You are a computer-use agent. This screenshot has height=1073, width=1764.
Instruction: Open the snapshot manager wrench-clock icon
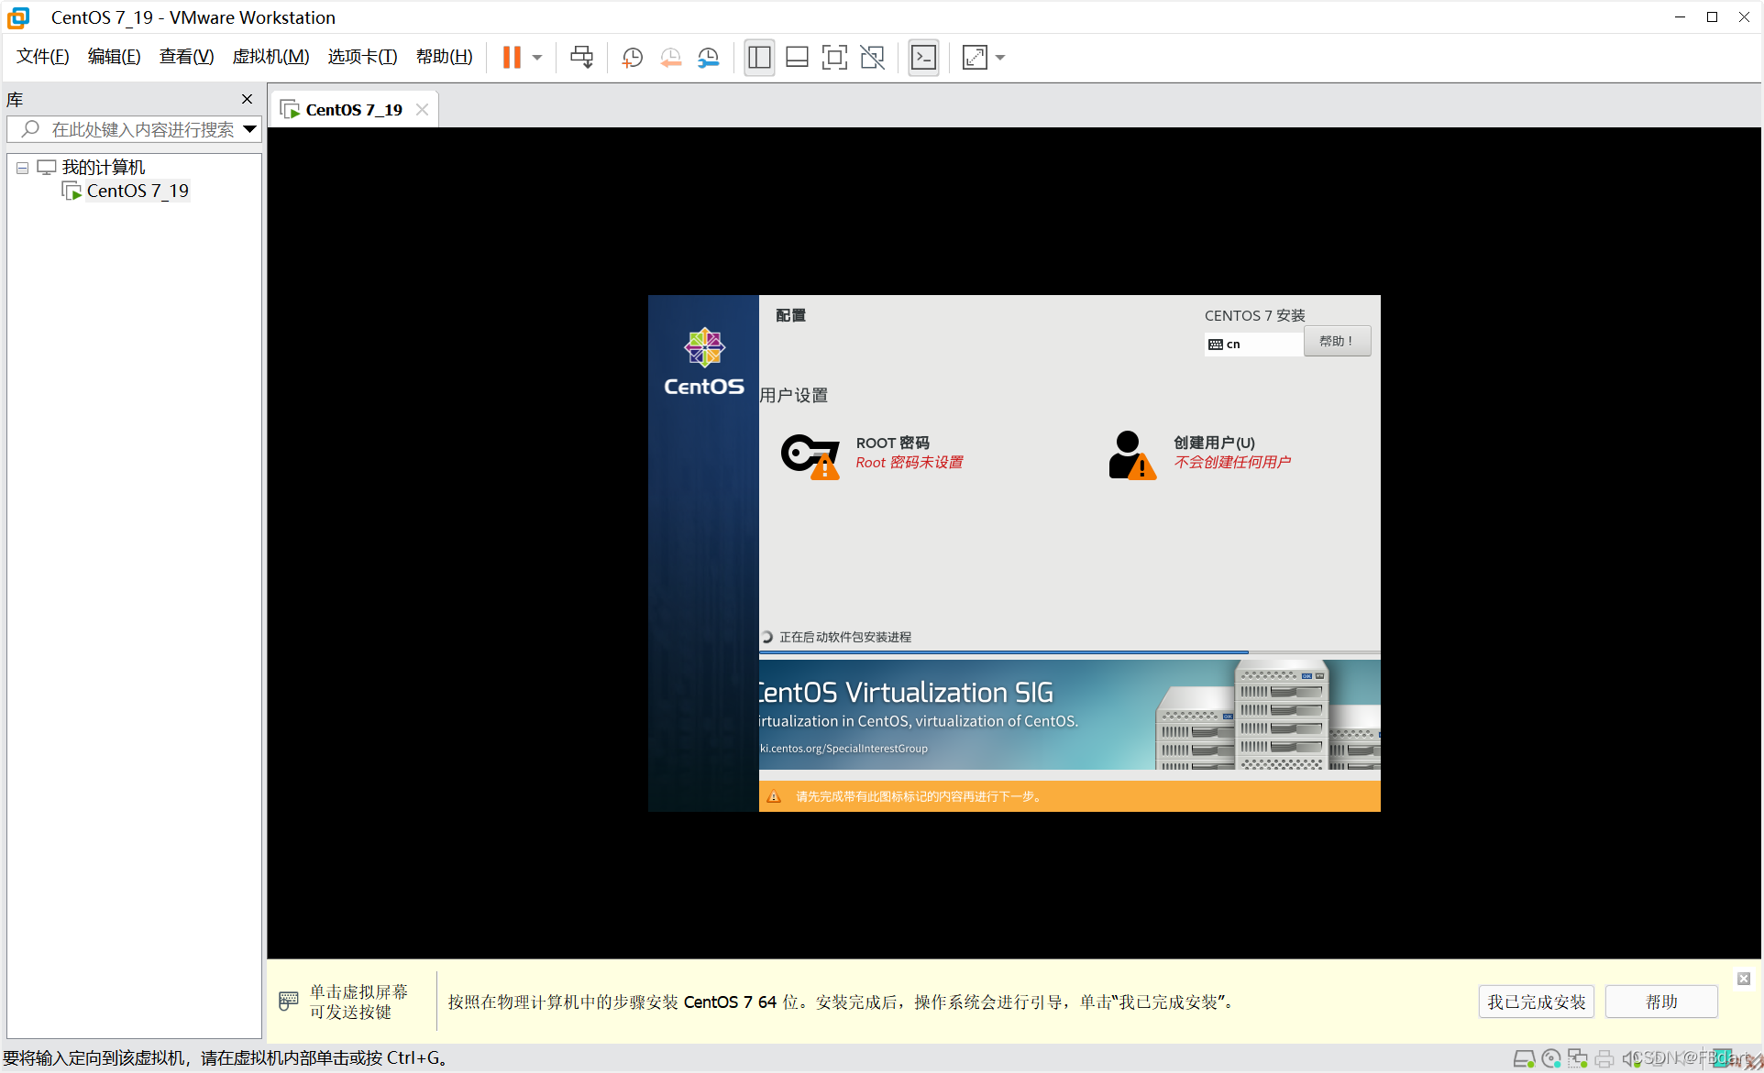(x=708, y=58)
